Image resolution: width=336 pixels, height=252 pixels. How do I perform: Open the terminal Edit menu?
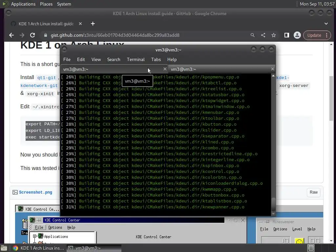(x=81, y=60)
